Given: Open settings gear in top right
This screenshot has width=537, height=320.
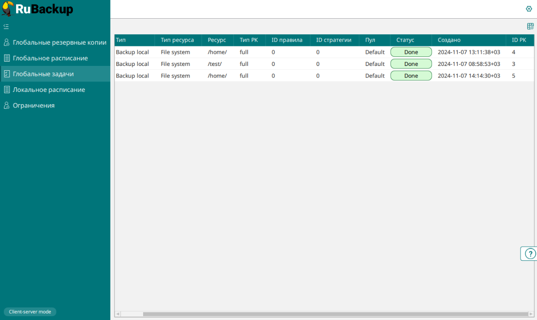Looking at the screenshot, I should tap(529, 9).
